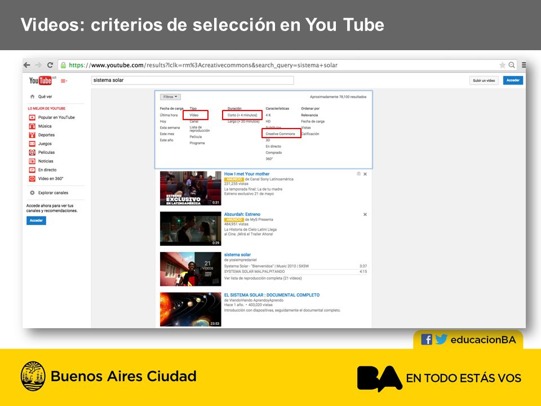Open the yosiempredaniel channel link
541x406 pixels.
243,260
